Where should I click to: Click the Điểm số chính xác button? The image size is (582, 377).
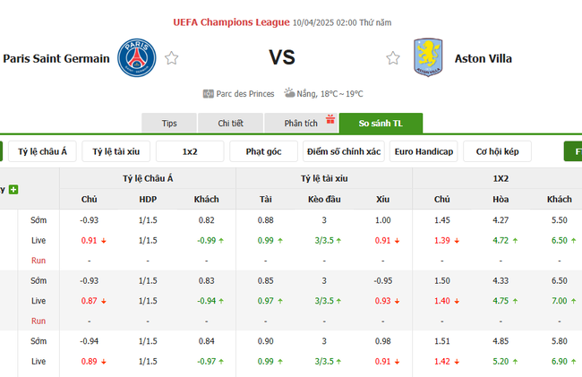pyautogui.click(x=343, y=151)
